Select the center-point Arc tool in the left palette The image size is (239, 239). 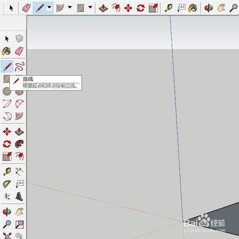pyautogui.click(x=7, y=104)
